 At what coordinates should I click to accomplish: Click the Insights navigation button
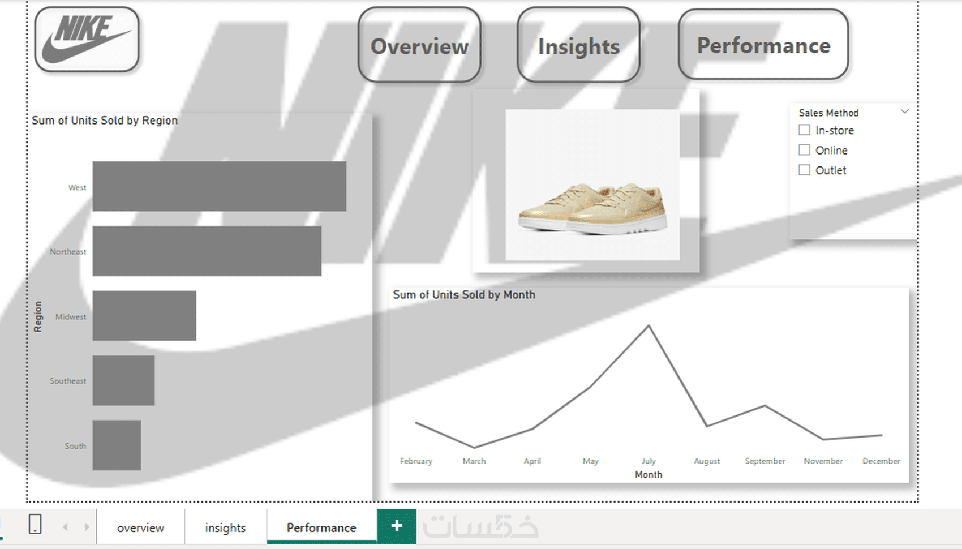pos(578,45)
